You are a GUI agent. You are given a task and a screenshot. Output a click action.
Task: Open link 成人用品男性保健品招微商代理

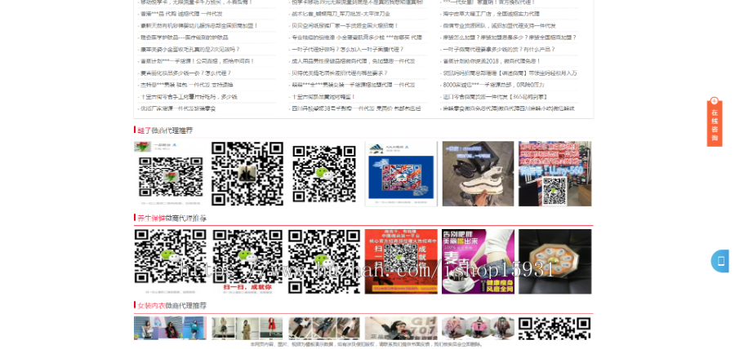[x=353, y=61]
